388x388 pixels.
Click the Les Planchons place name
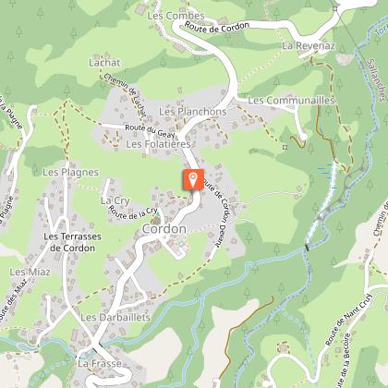click(x=193, y=112)
